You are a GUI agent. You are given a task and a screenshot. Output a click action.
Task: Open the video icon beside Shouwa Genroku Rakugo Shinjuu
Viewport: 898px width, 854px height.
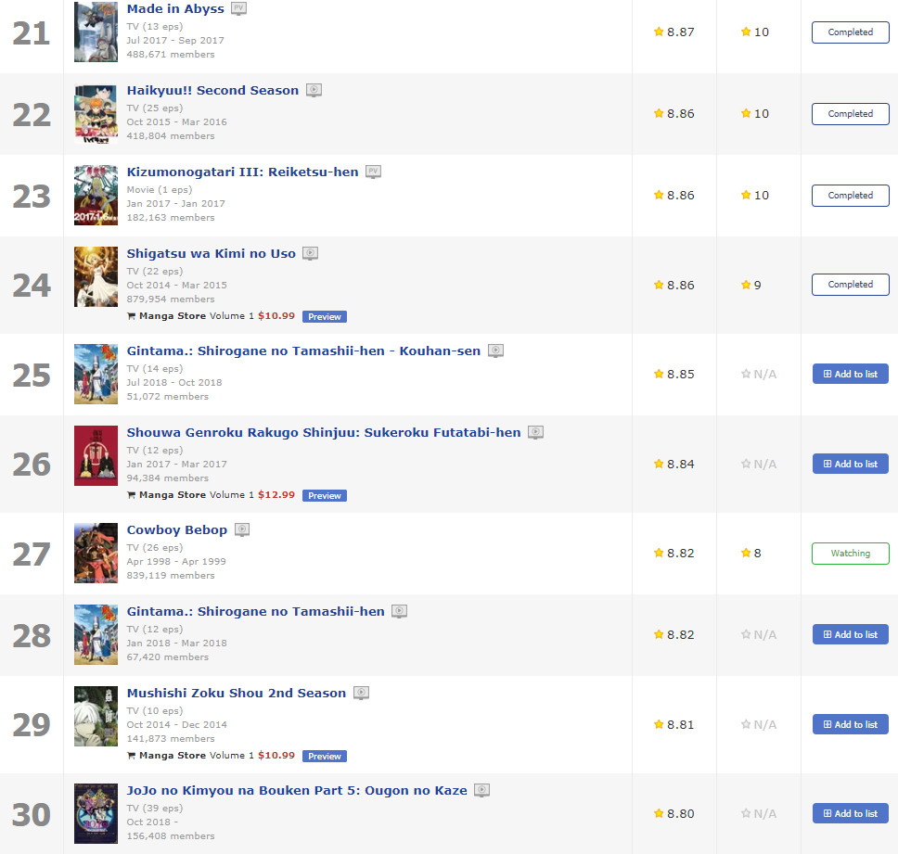[x=536, y=433]
